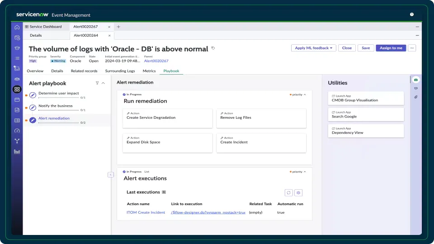Open the inbox icon in left sidebar
434x244 pixels.
pyautogui.click(x=17, y=68)
